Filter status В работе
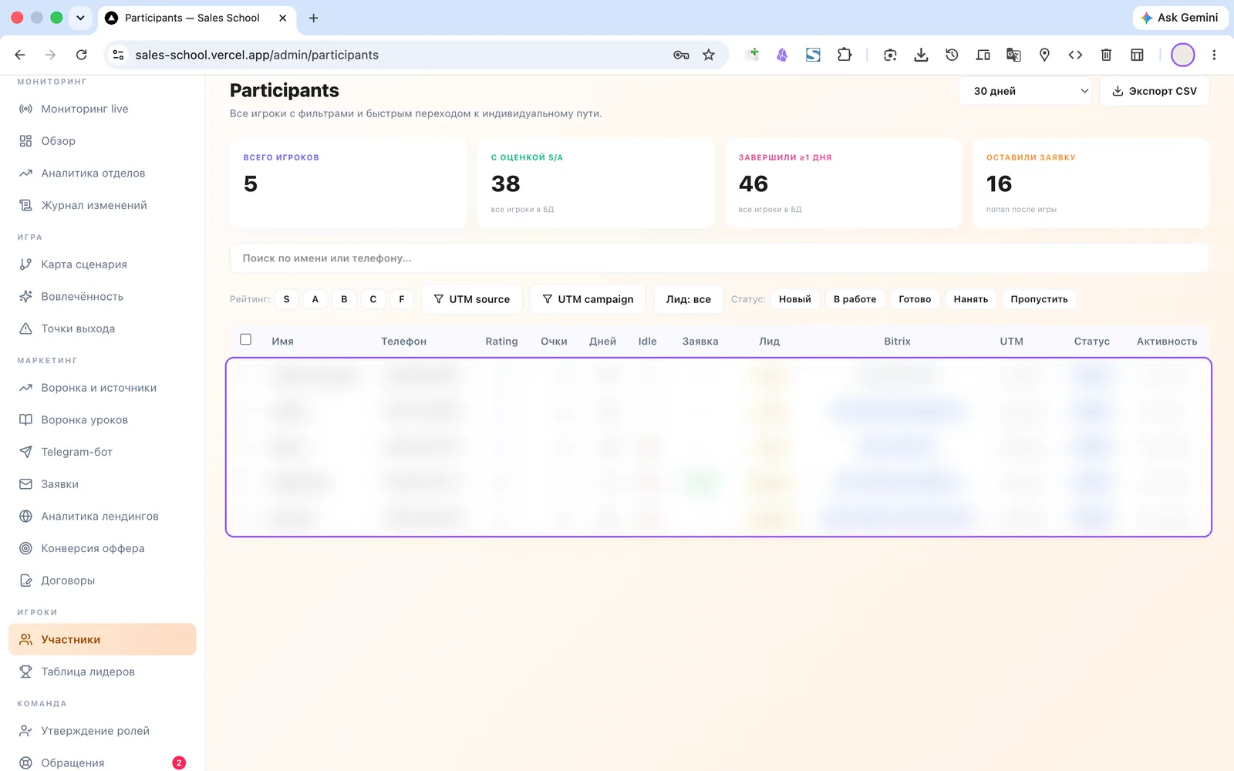The image size is (1234, 771). [855, 299]
